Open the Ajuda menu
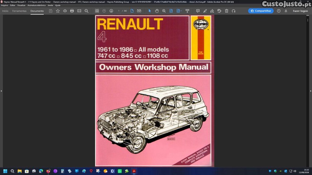The width and height of the screenshot is (312, 175). [x=58, y=5]
